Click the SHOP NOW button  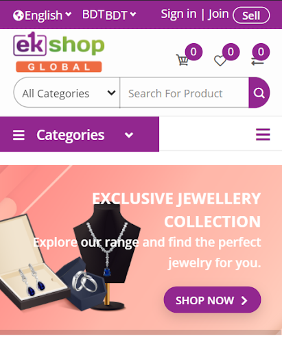(x=212, y=300)
